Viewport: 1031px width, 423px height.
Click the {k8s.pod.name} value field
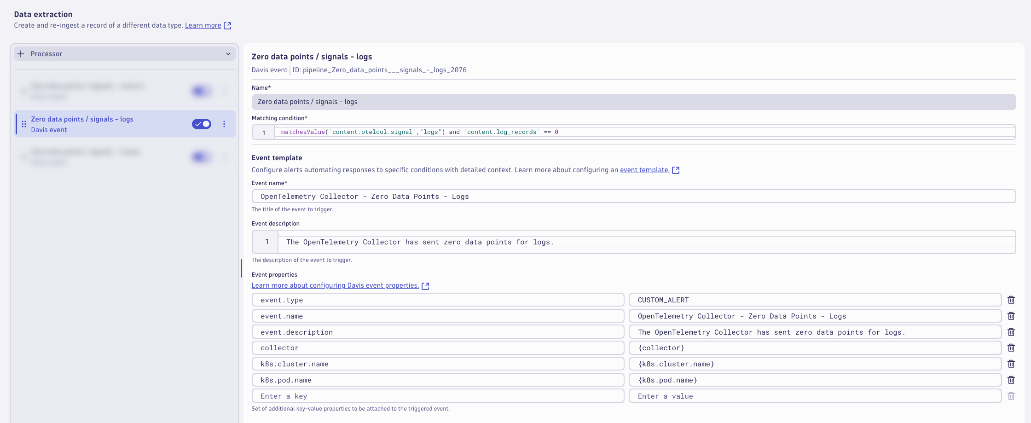[815, 380]
